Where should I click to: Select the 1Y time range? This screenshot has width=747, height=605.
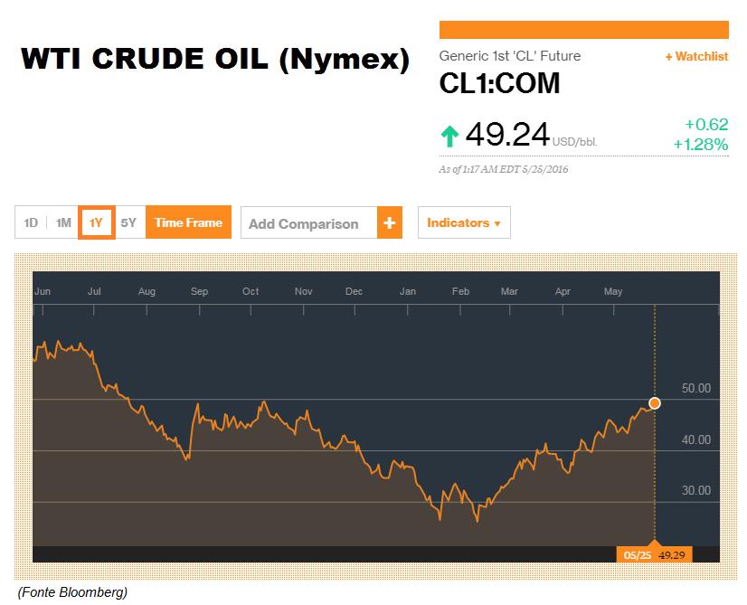click(96, 222)
